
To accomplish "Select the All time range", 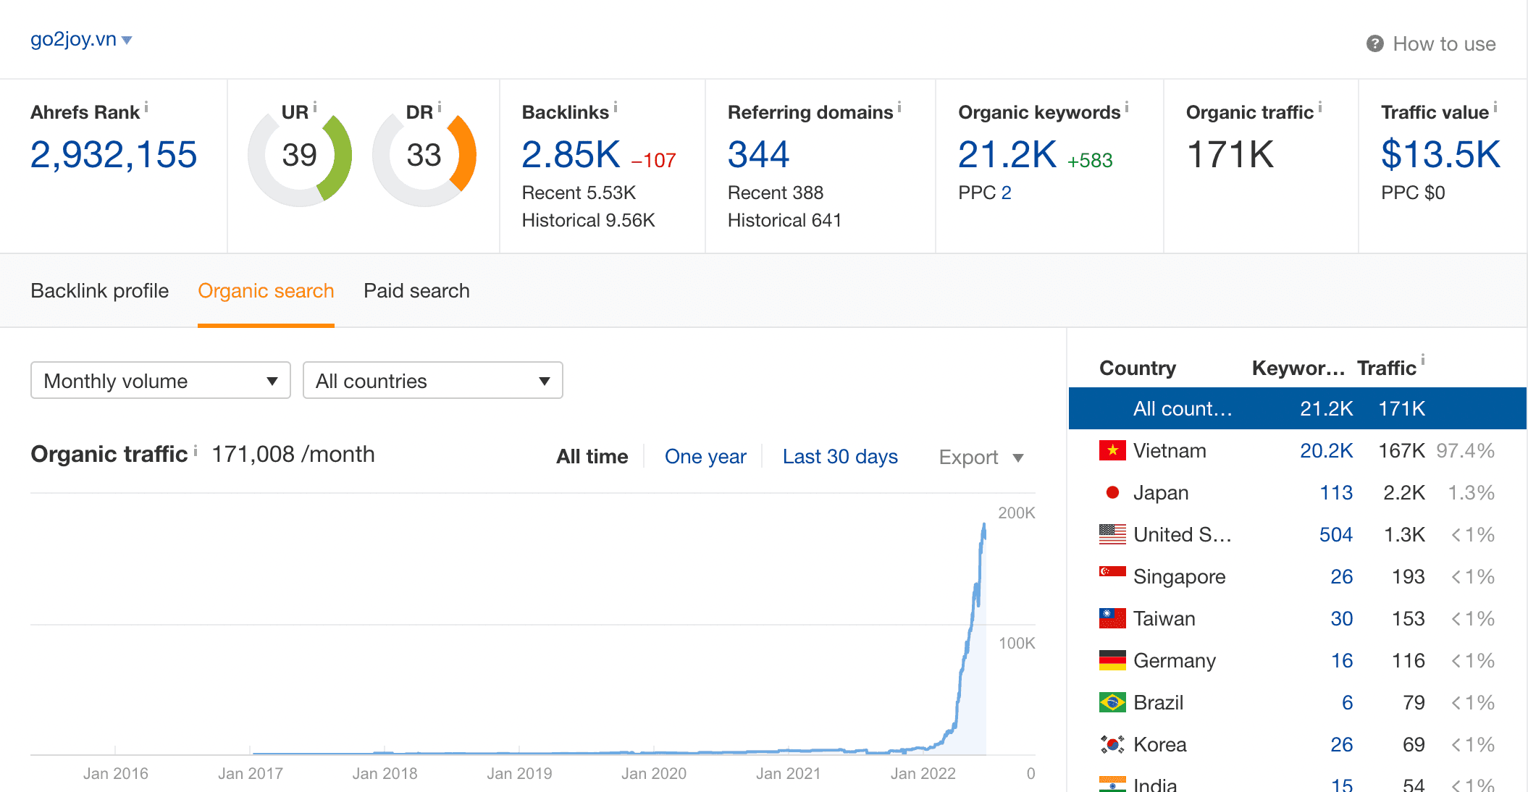I will pyautogui.click(x=592, y=456).
